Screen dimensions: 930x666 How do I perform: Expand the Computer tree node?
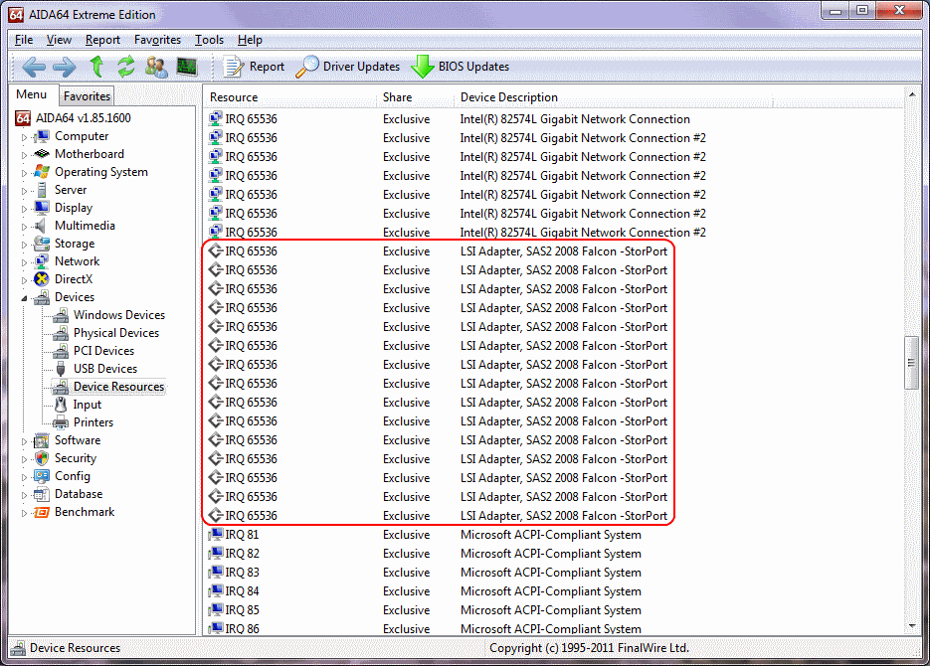(24, 137)
